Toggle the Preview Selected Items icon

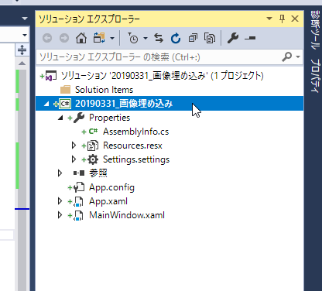click(x=250, y=38)
